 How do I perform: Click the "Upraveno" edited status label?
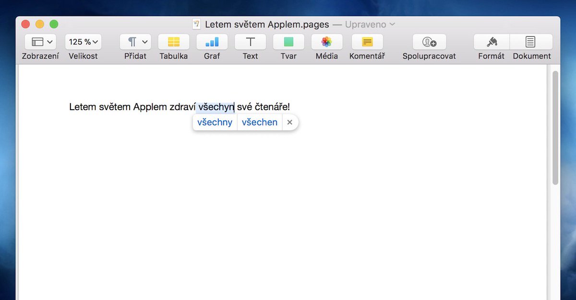click(366, 24)
